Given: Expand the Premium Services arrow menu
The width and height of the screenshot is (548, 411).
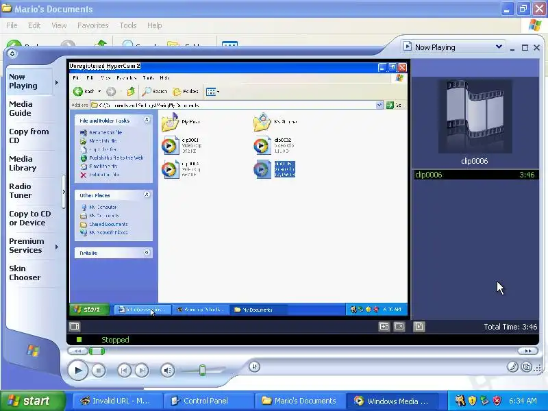Looking at the screenshot, I should pyautogui.click(x=57, y=247).
